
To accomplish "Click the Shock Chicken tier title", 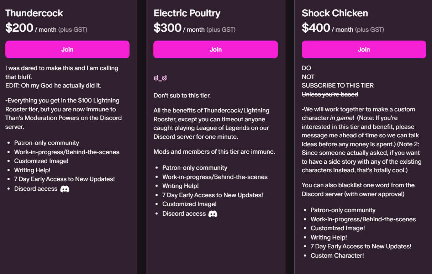I will point(335,13).
